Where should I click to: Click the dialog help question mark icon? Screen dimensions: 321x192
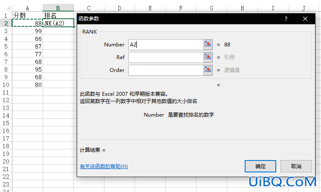286,19
